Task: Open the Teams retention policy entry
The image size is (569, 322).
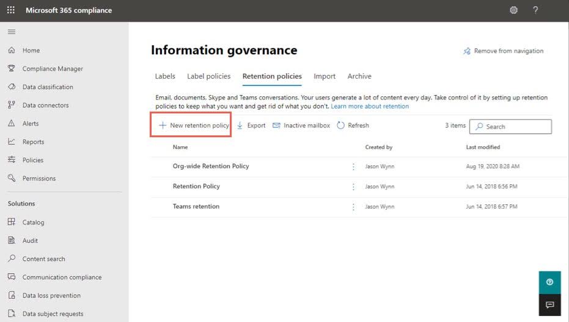Action: 196,207
